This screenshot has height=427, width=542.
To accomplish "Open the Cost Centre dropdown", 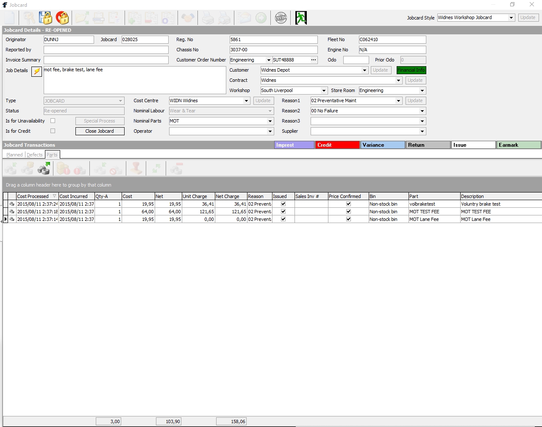I will pyautogui.click(x=246, y=100).
